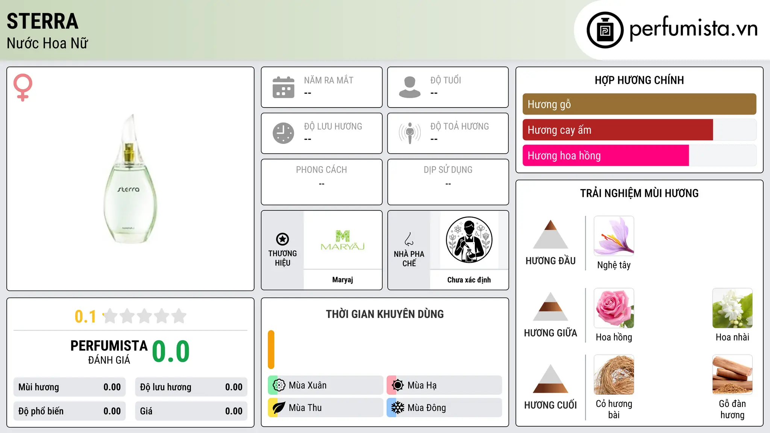Click the Hương giữa pyramid icon

[550, 306]
